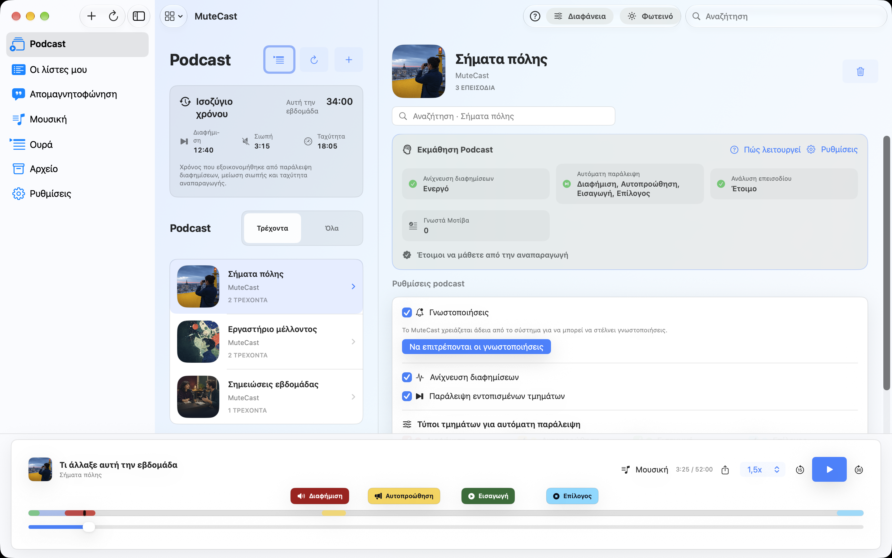Screen dimensions: 892x558
Task: Open Απομαγνητοφώνηση in sidebar
Action: click(x=77, y=94)
